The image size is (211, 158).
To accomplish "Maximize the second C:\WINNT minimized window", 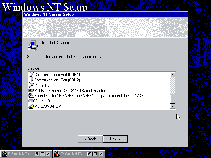I will point(95,154).
